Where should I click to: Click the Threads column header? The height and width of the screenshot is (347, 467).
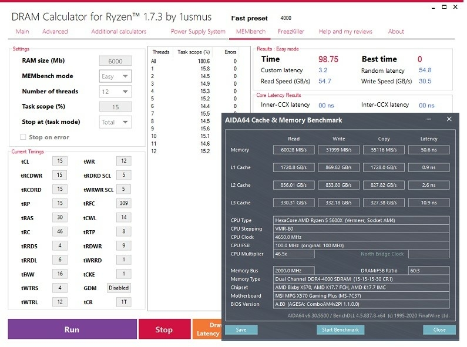click(x=161, y=52)
